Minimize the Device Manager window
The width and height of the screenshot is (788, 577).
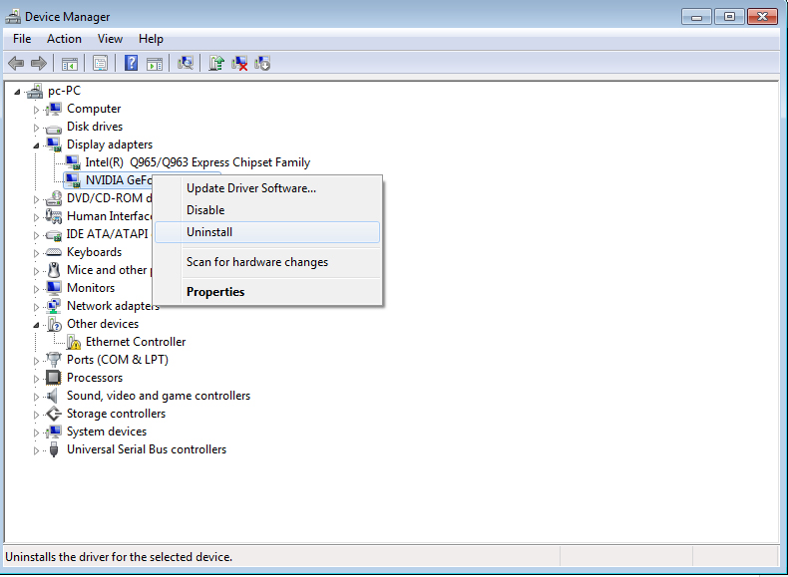pos(696,17)
